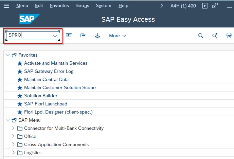Click the session play icon in the header
The width and height of the screenshot is (234, 159).
pyautogui.click(x=205, y=6)
